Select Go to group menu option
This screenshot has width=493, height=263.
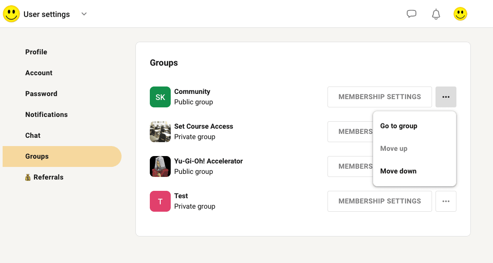pyautogui.click(x=398, y=126)
